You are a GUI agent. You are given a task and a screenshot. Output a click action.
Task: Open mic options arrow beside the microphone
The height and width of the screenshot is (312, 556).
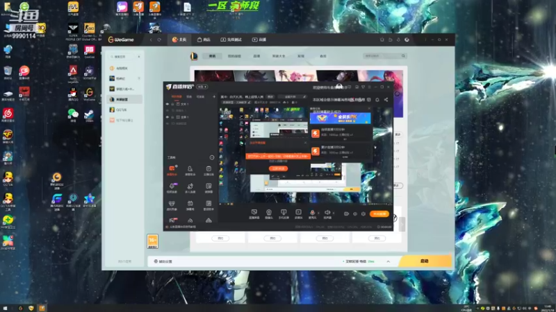click(x=318, y=213)
